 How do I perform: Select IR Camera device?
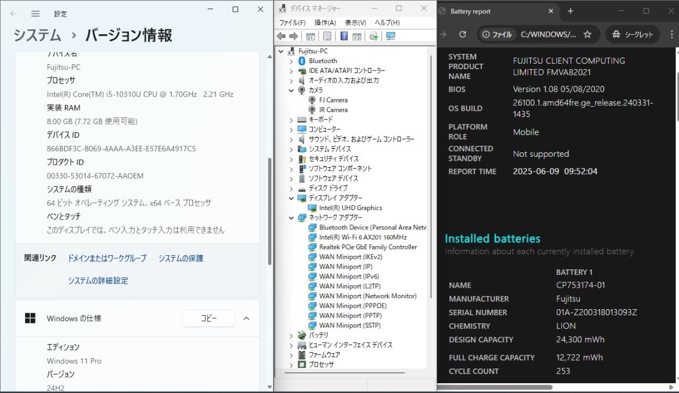coord(333,110)
